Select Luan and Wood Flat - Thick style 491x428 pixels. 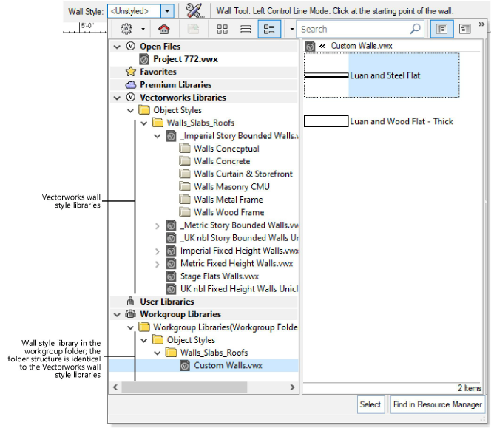[379, 121]
